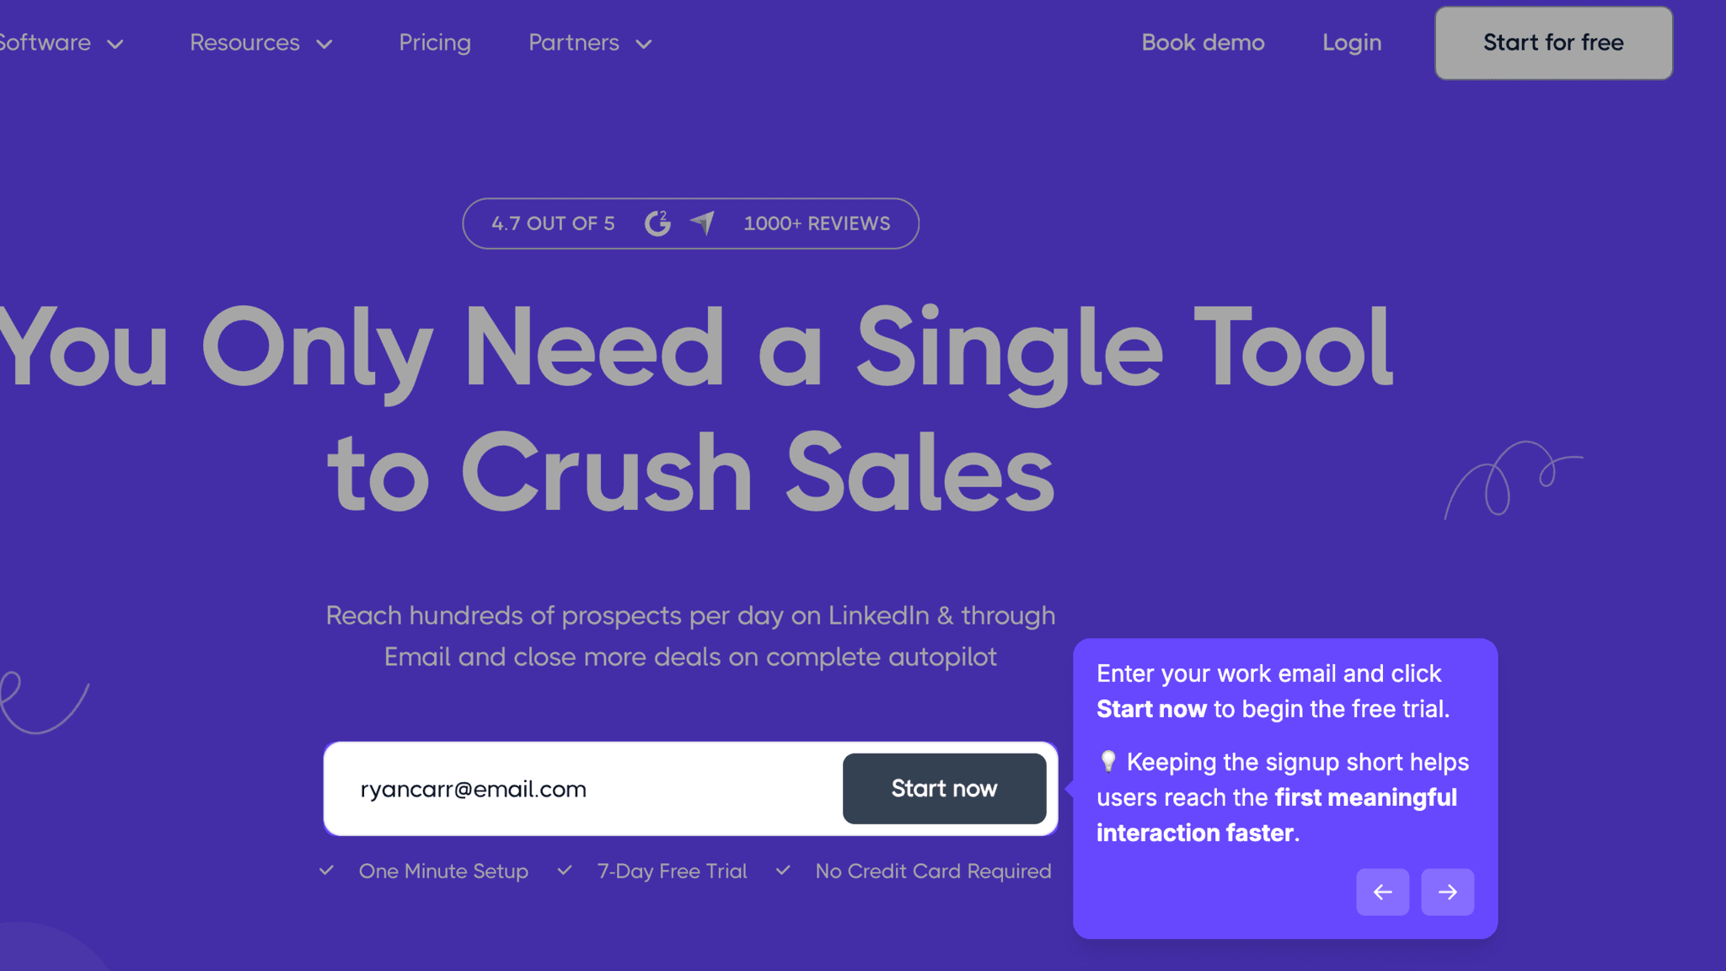Image resolution: width=1726 pixels, height=971 pixels.
Task: Open the Pricing page
Action: (435, 43)
